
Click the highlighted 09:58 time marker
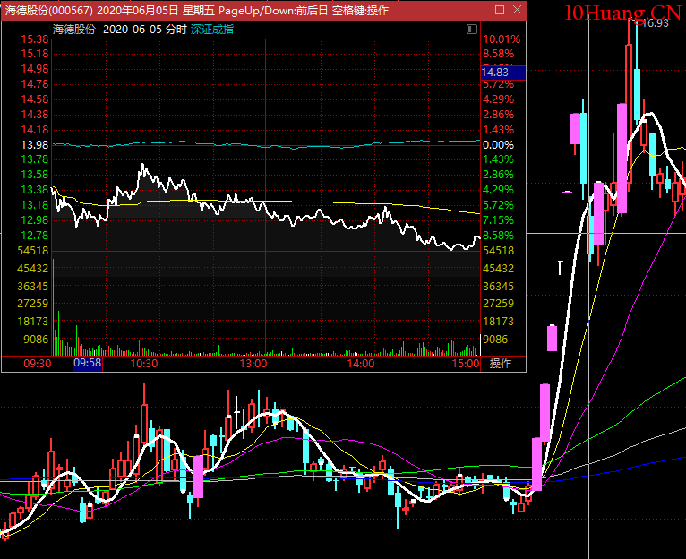point(88,364)
